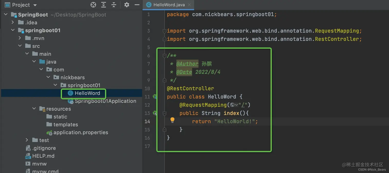The image size is (389, 173).
Task: Select the HelloWord class in tree
Action: point(87,93)
